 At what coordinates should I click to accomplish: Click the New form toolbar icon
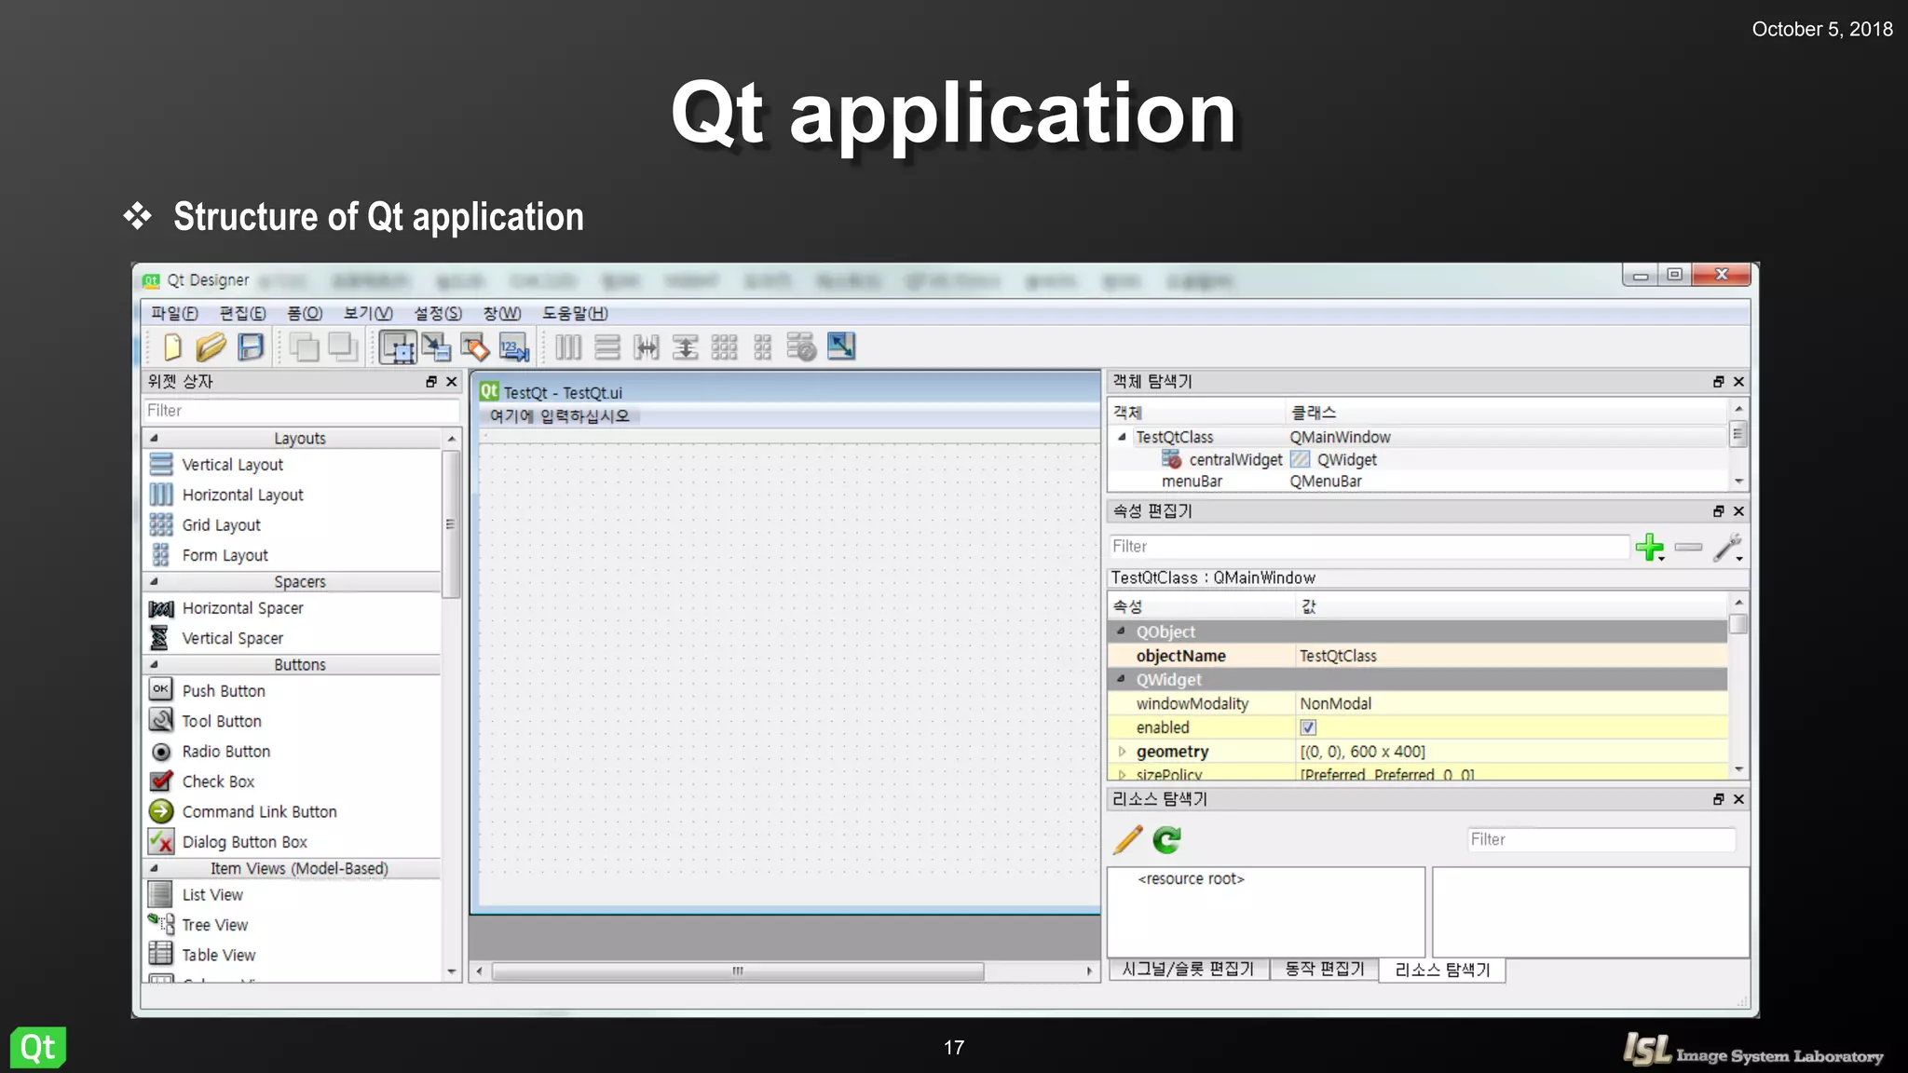pyautogui.click(x=172, y=347)
